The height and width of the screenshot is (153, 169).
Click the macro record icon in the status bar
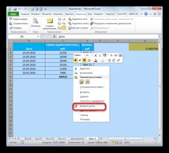coord(22,142)
